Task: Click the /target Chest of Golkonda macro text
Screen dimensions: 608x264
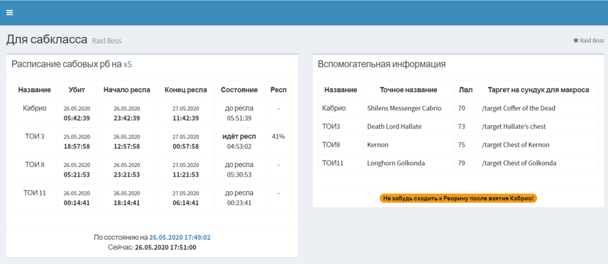Action: coord(519,163)
